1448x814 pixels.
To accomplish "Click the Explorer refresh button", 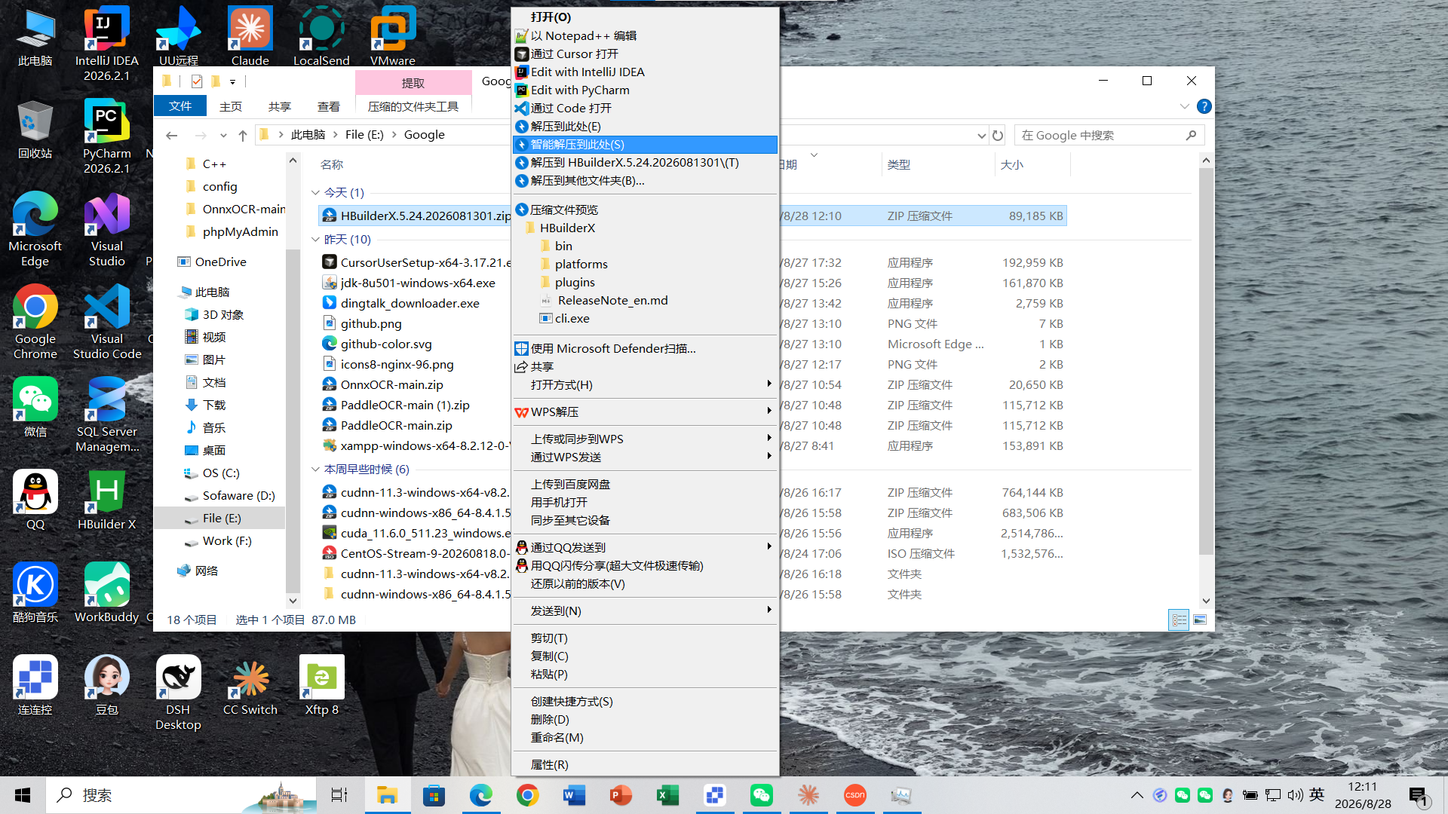I will pos(998,136).
